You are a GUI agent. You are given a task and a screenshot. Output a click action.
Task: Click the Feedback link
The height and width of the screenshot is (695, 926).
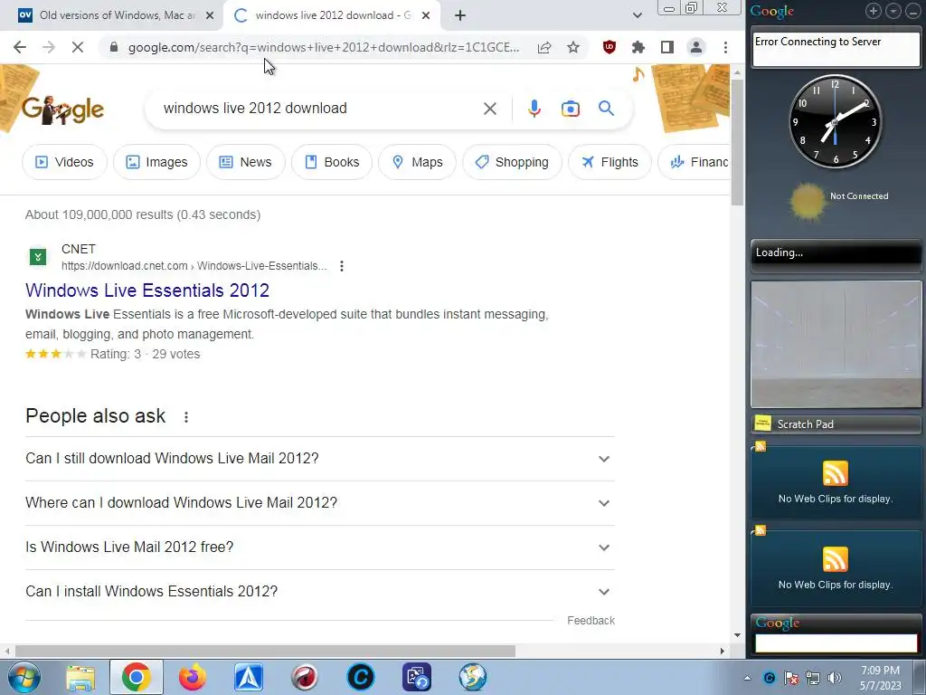tap(591, 621)
